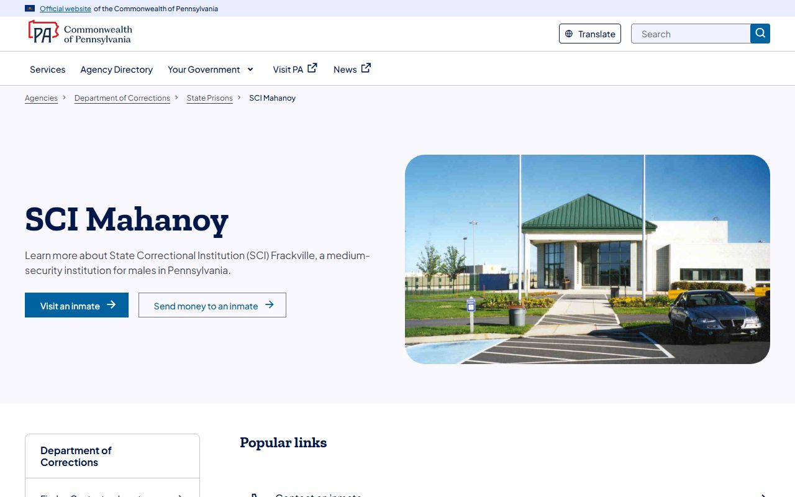Open State Prisons breadcrumb link
The height and width of the screenshot is (497, 795).
210,98
